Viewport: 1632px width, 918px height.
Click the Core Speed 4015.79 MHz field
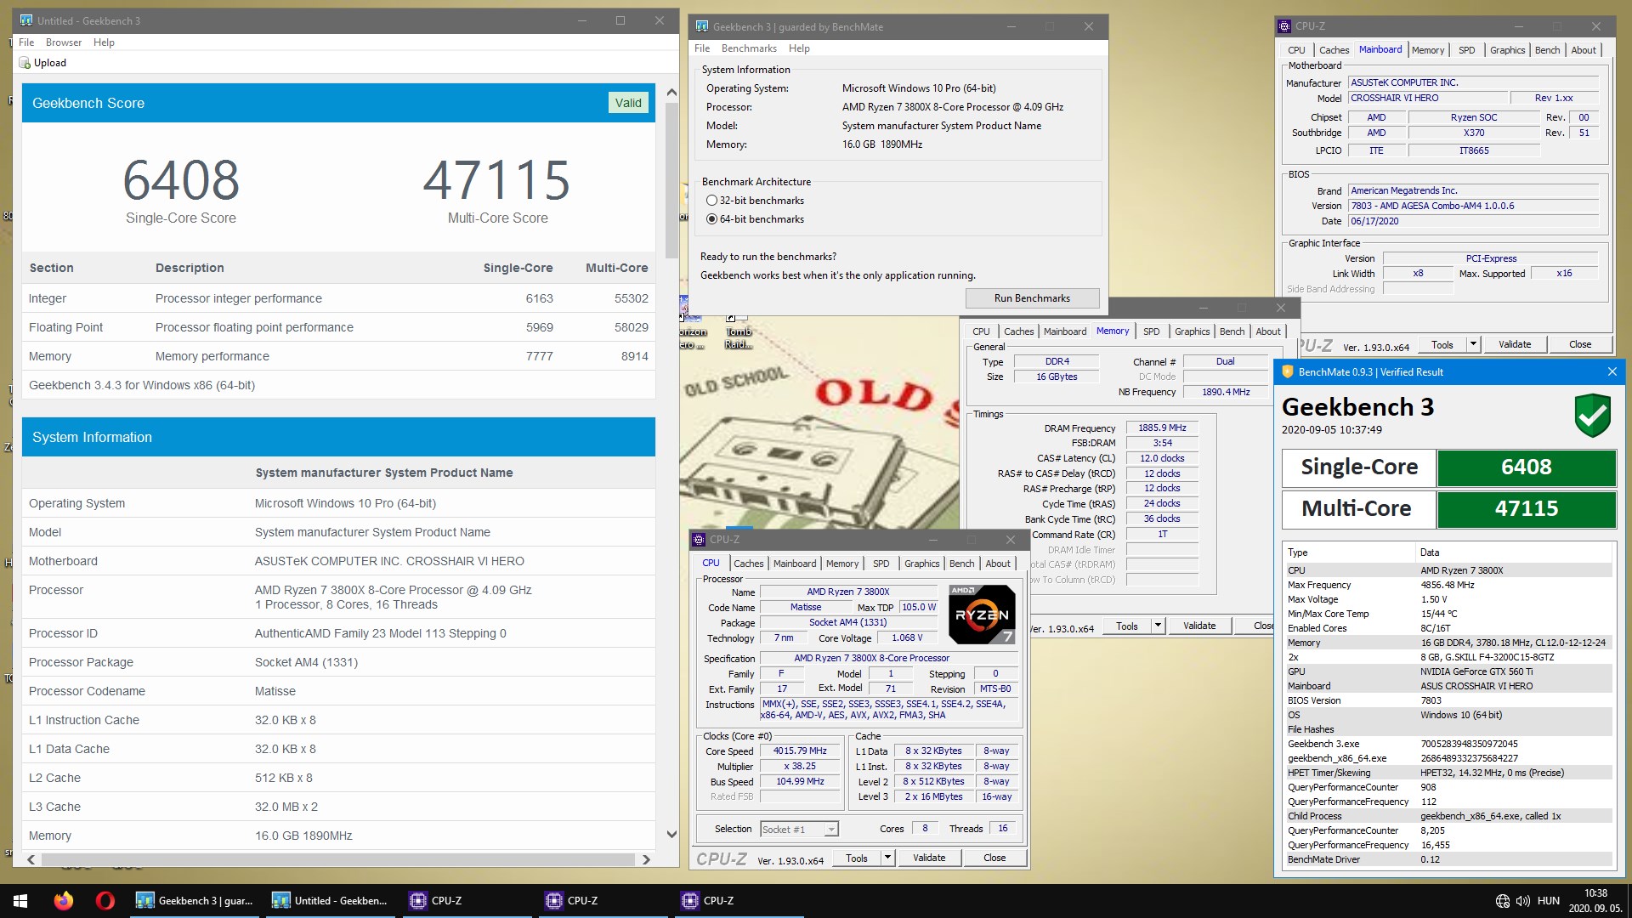[800, 751]
